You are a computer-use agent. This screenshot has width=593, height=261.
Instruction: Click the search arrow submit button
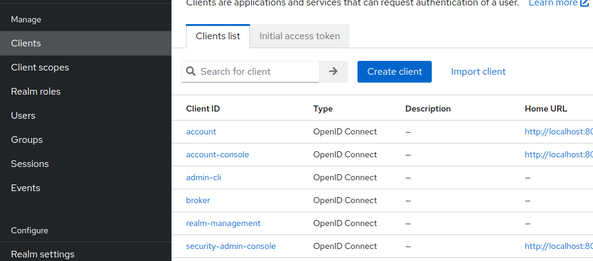[333, 72]
